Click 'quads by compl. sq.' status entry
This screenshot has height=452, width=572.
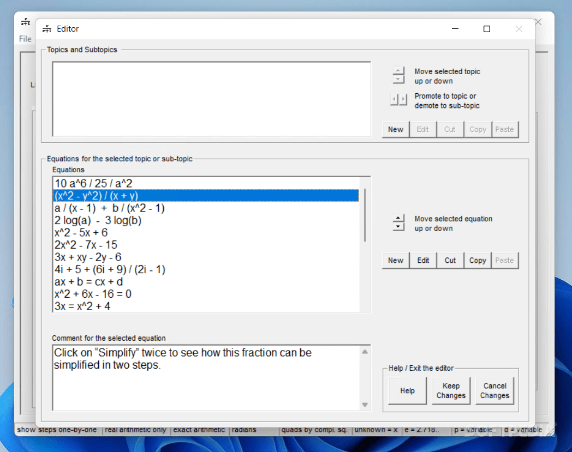[314, 430]
